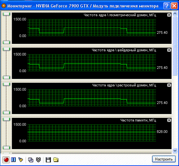Click the scrollbar down arrow
This screenshot has width=179, height=166.
pos(175,150)
